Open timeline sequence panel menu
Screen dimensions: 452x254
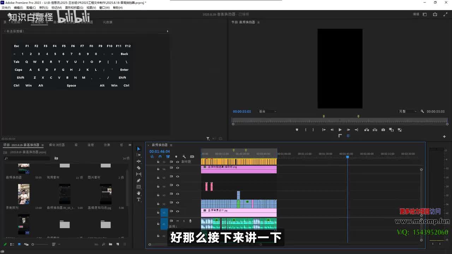click(x=171, y=145)
